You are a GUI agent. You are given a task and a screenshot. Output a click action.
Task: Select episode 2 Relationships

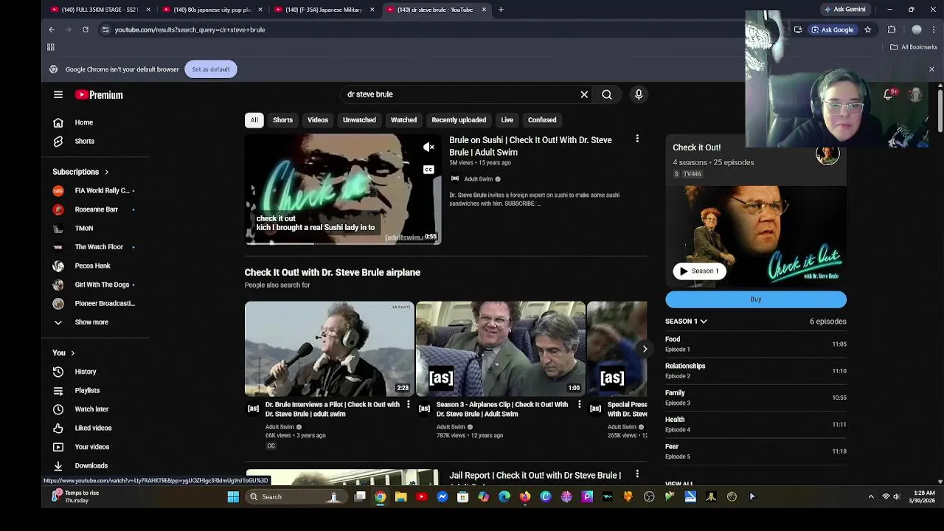756,371
